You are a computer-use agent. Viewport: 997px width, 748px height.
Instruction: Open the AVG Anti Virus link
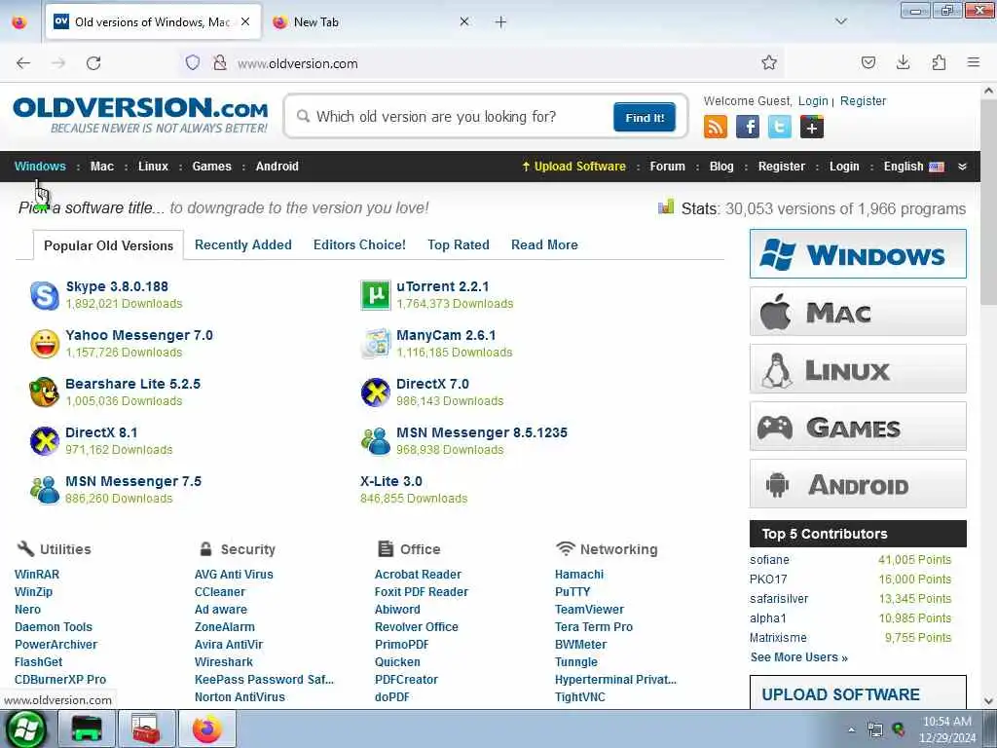234,575
